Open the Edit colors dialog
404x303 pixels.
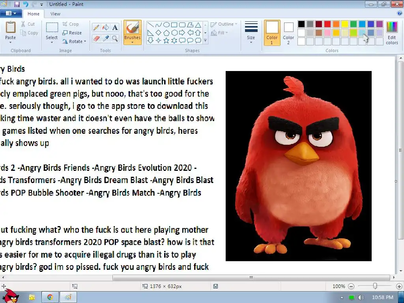(x=392, y=33)
